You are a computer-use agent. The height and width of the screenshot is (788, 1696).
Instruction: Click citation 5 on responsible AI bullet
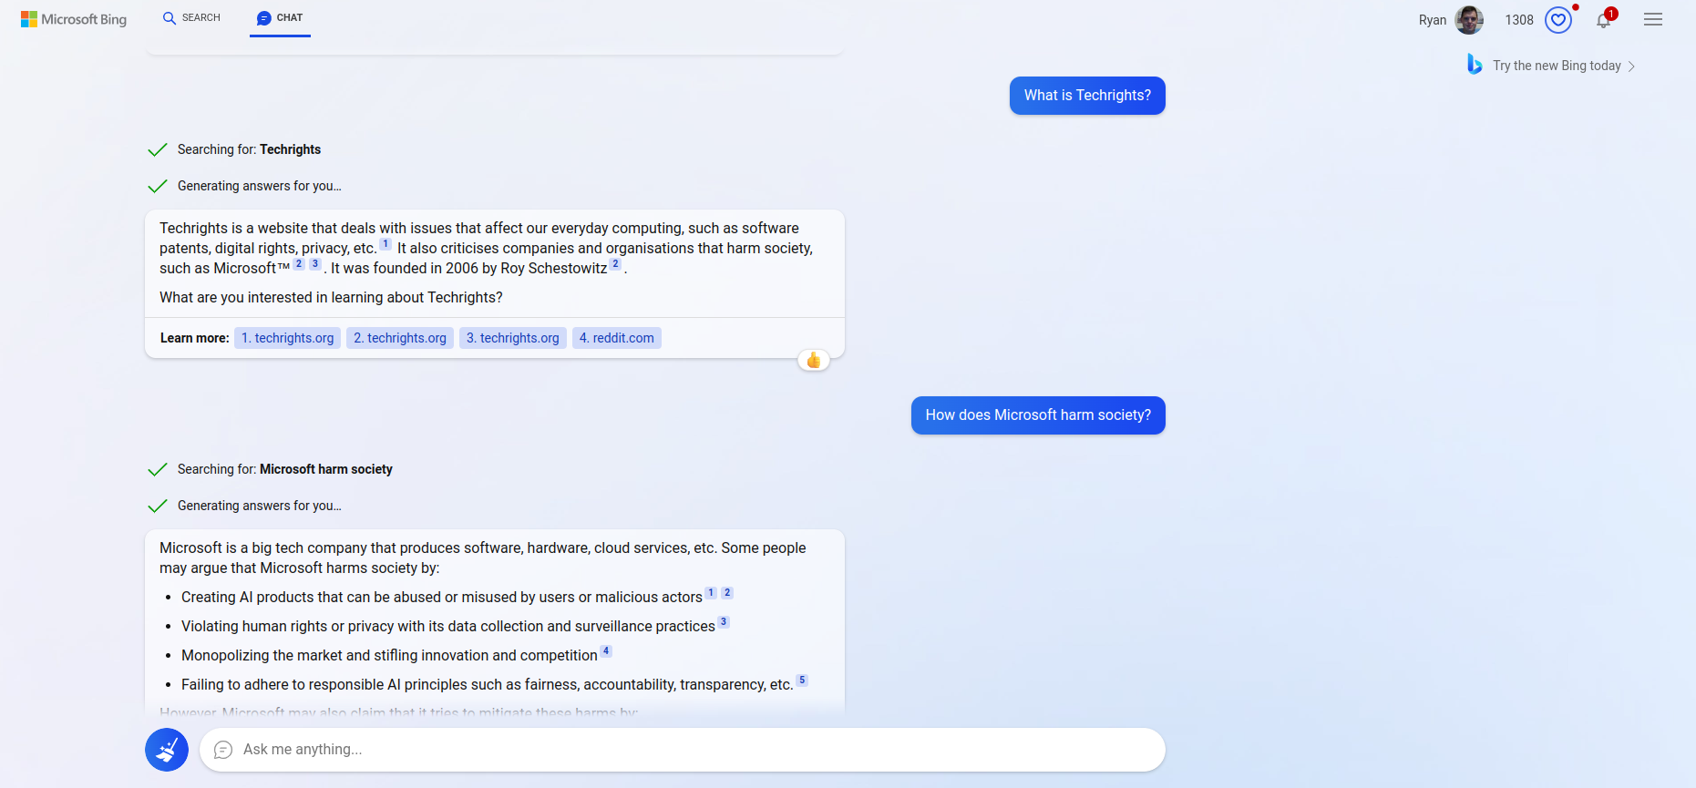(x=802, y=681)
